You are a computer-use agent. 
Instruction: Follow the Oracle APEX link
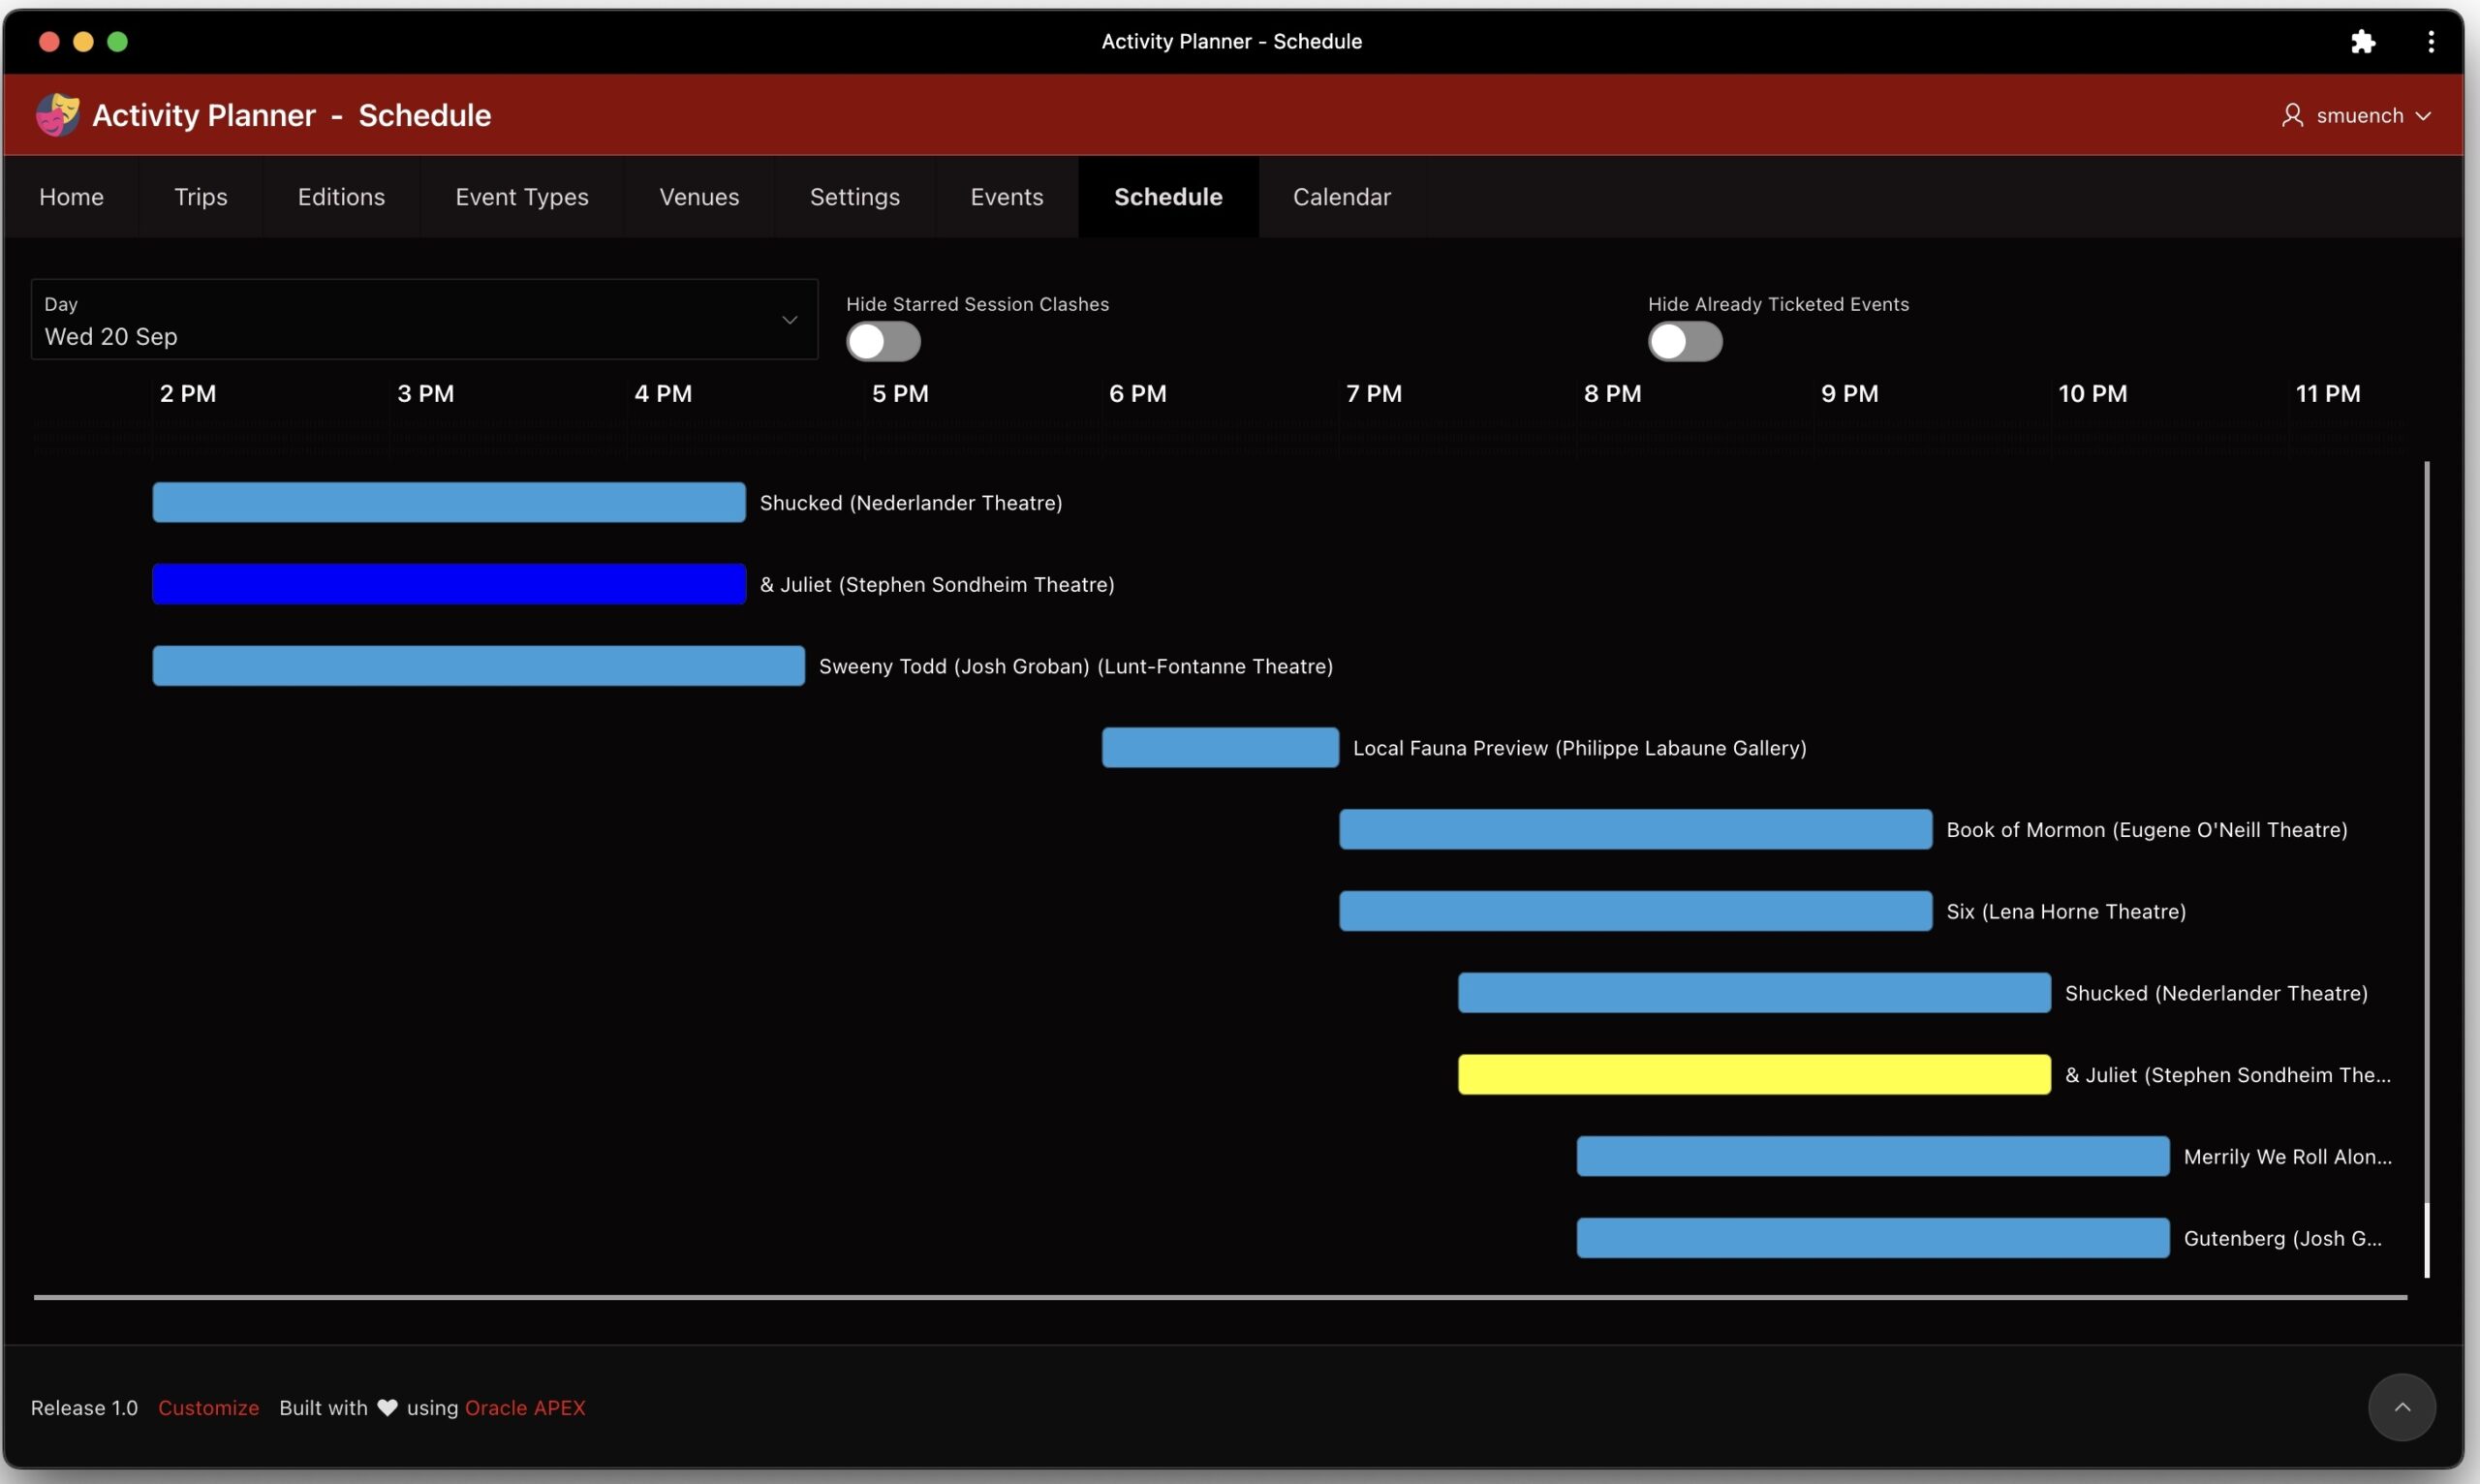(526, 1407)
